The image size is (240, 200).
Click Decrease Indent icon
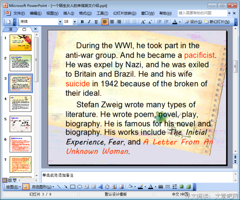159,22
